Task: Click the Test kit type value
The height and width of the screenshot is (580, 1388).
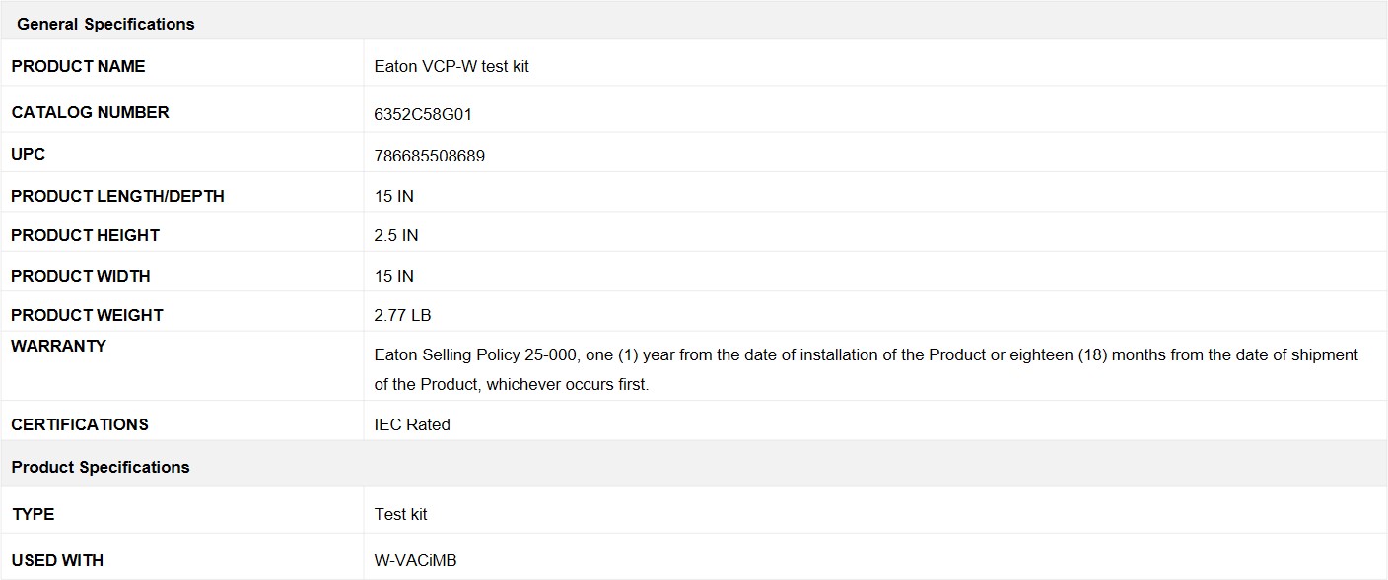Action: pyautogui.click(x=400, y=514)
